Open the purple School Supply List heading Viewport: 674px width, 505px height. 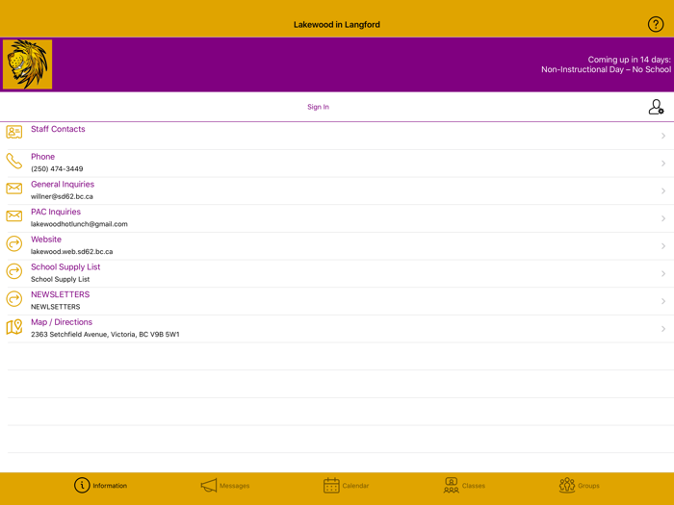[65, 267]
